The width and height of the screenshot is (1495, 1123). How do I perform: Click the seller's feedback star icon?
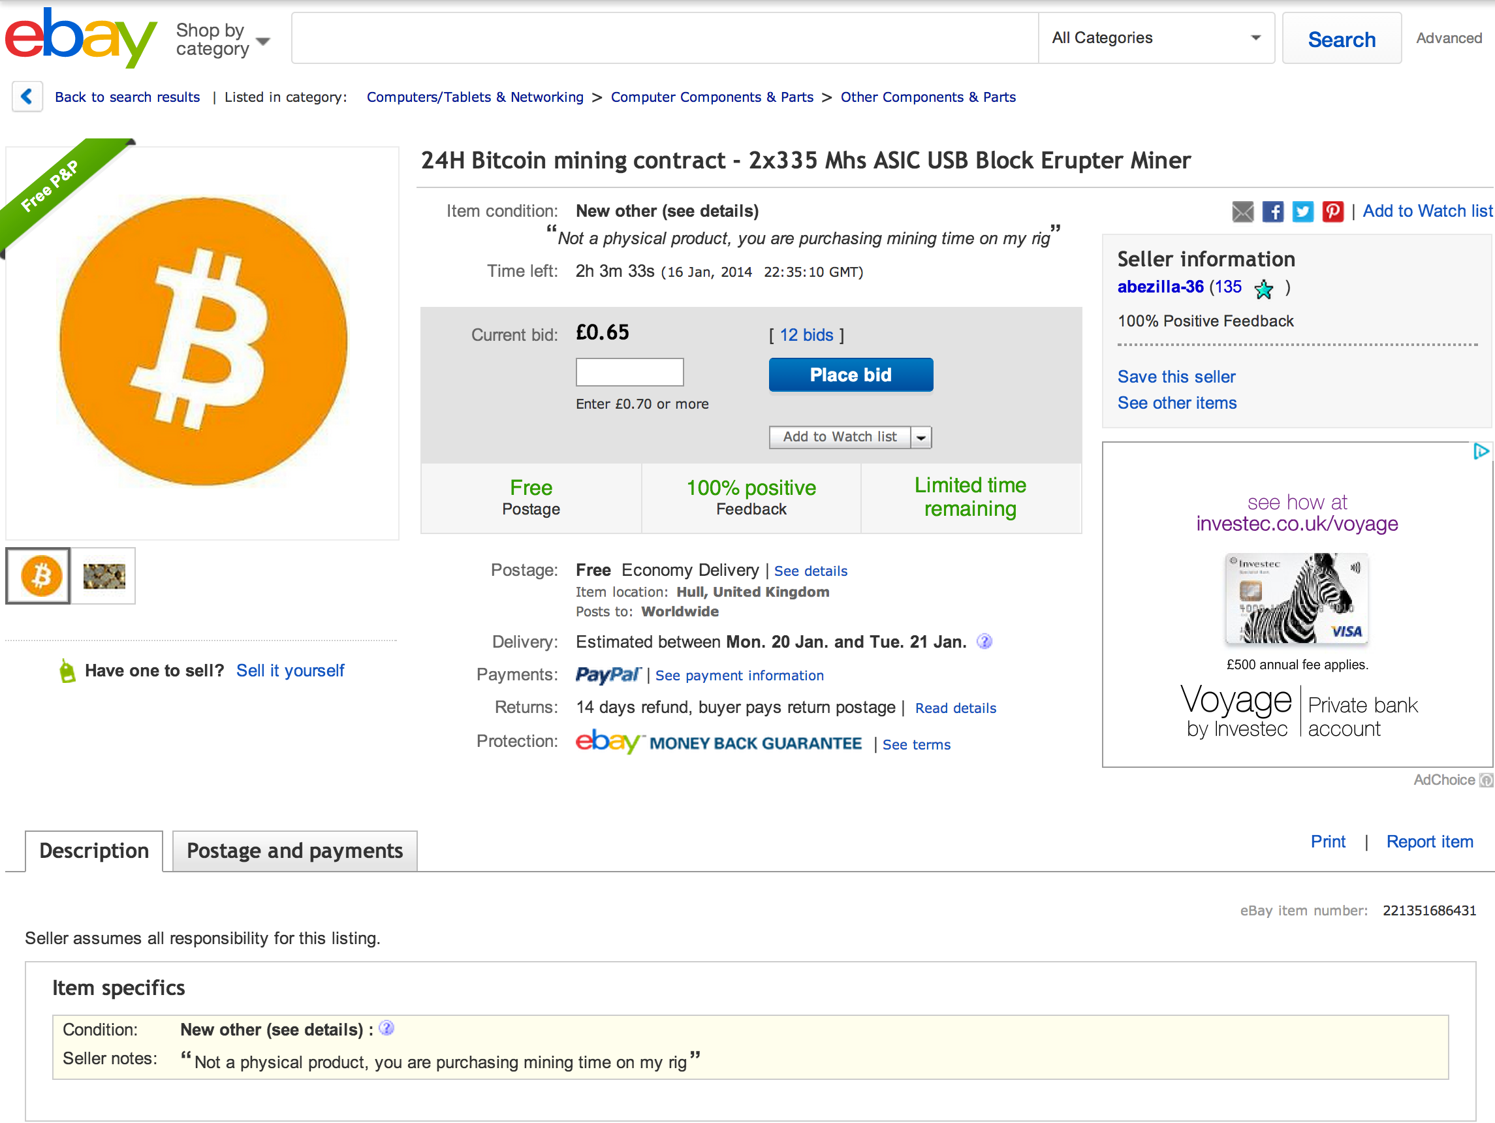tap(1263, 289)
